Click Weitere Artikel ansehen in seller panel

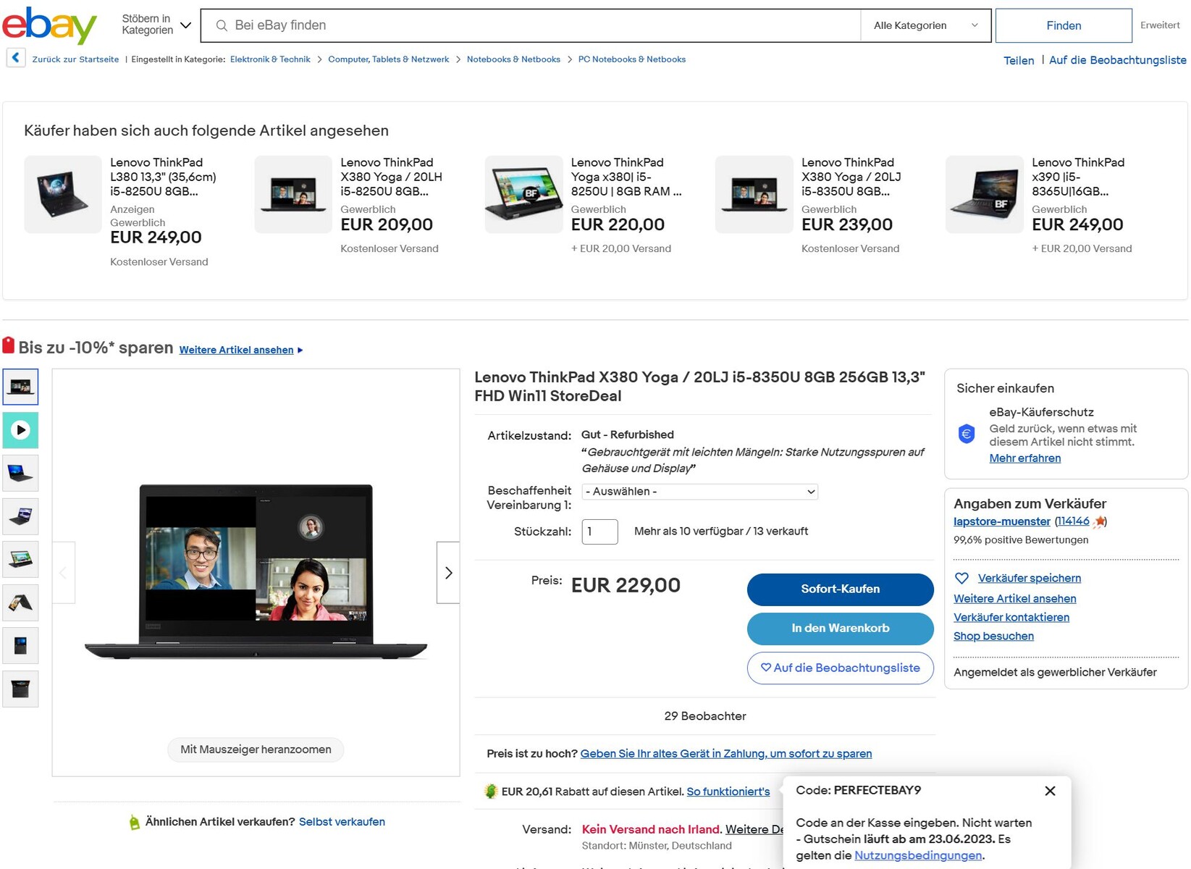(1014, 599)
